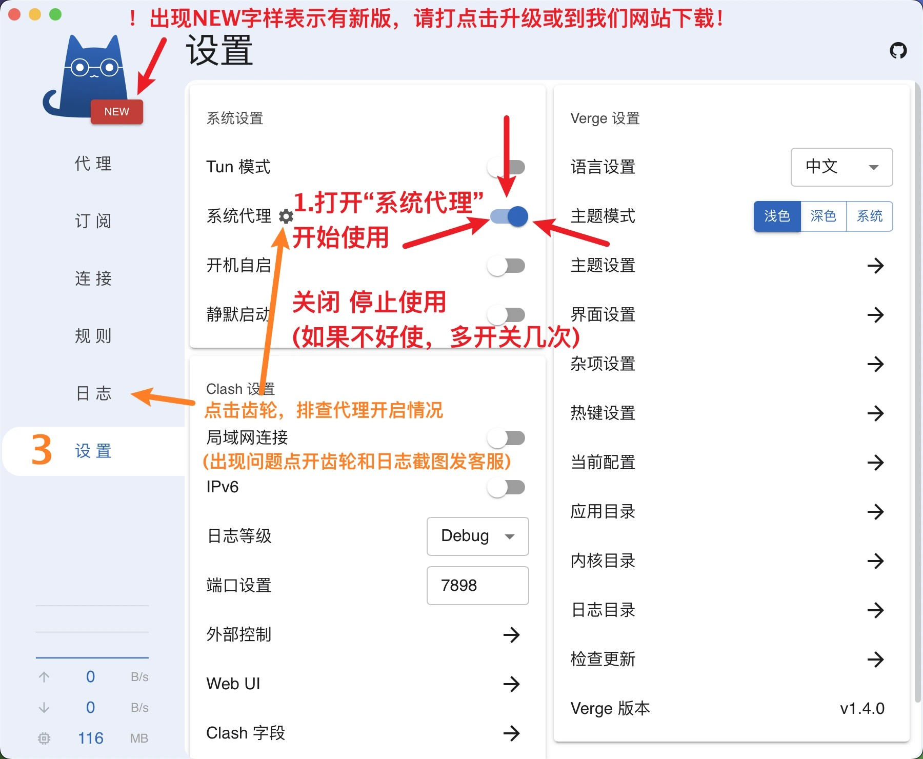Click the upload speed arrow icon
The height and width of the screenshot is (759, 923).
point(44,676)
